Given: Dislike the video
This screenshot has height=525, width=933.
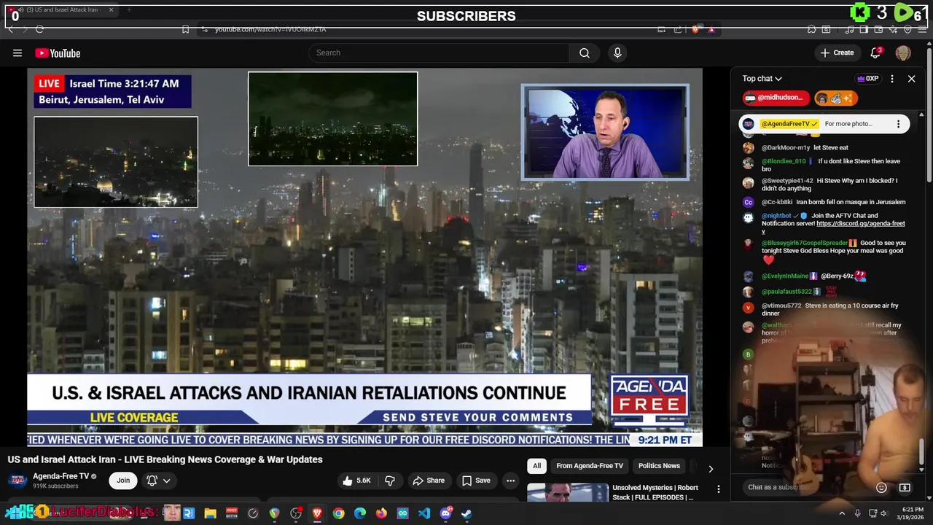Looking at the screenshot, I should point(390,481).
